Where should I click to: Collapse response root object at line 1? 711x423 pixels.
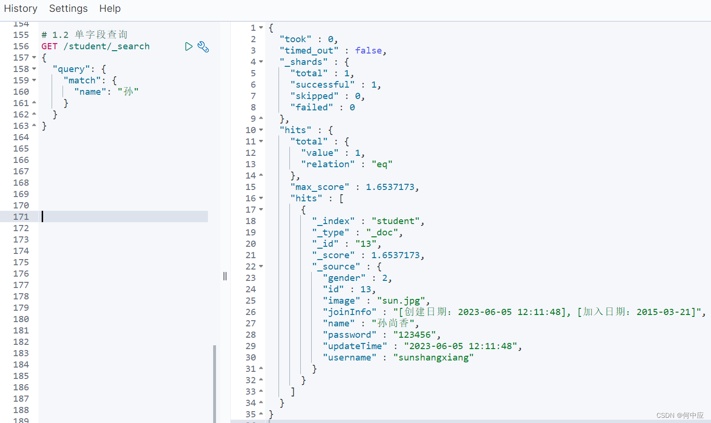tap(261, 28)
